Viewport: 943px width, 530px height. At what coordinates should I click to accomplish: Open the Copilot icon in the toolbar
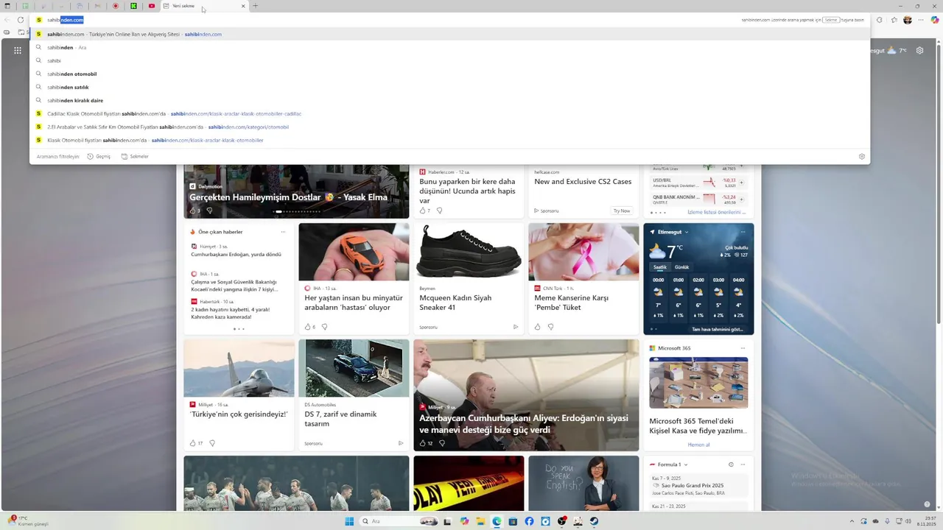(x=935, y=20)
